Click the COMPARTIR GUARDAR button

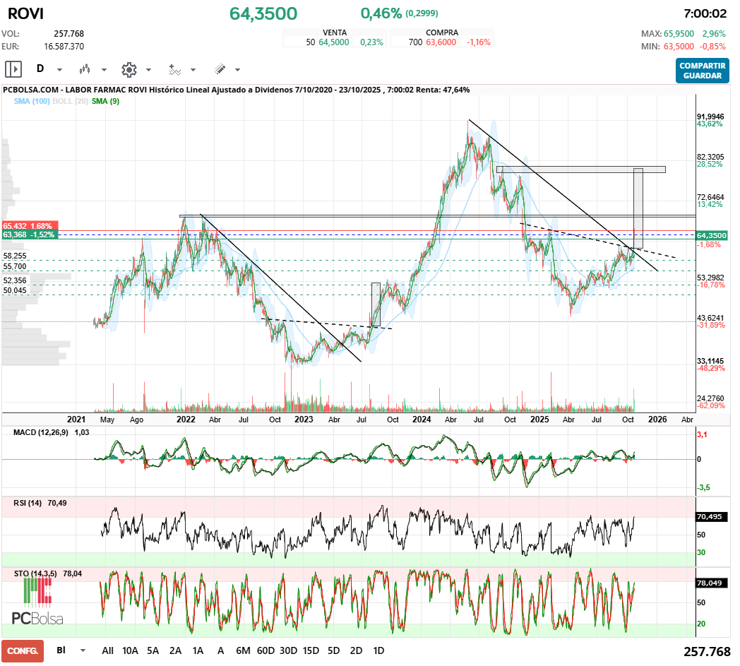(x=702, y=70)
